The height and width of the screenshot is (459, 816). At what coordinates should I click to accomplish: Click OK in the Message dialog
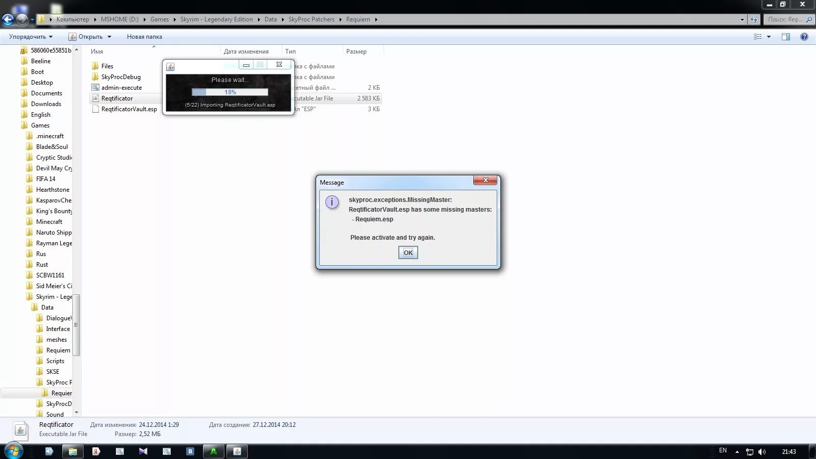(408, 252)
